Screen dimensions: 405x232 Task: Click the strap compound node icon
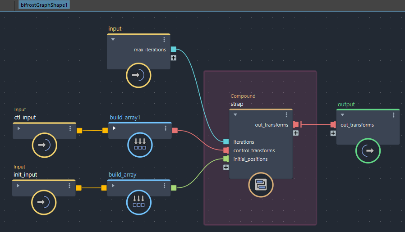tap(261, 185)
